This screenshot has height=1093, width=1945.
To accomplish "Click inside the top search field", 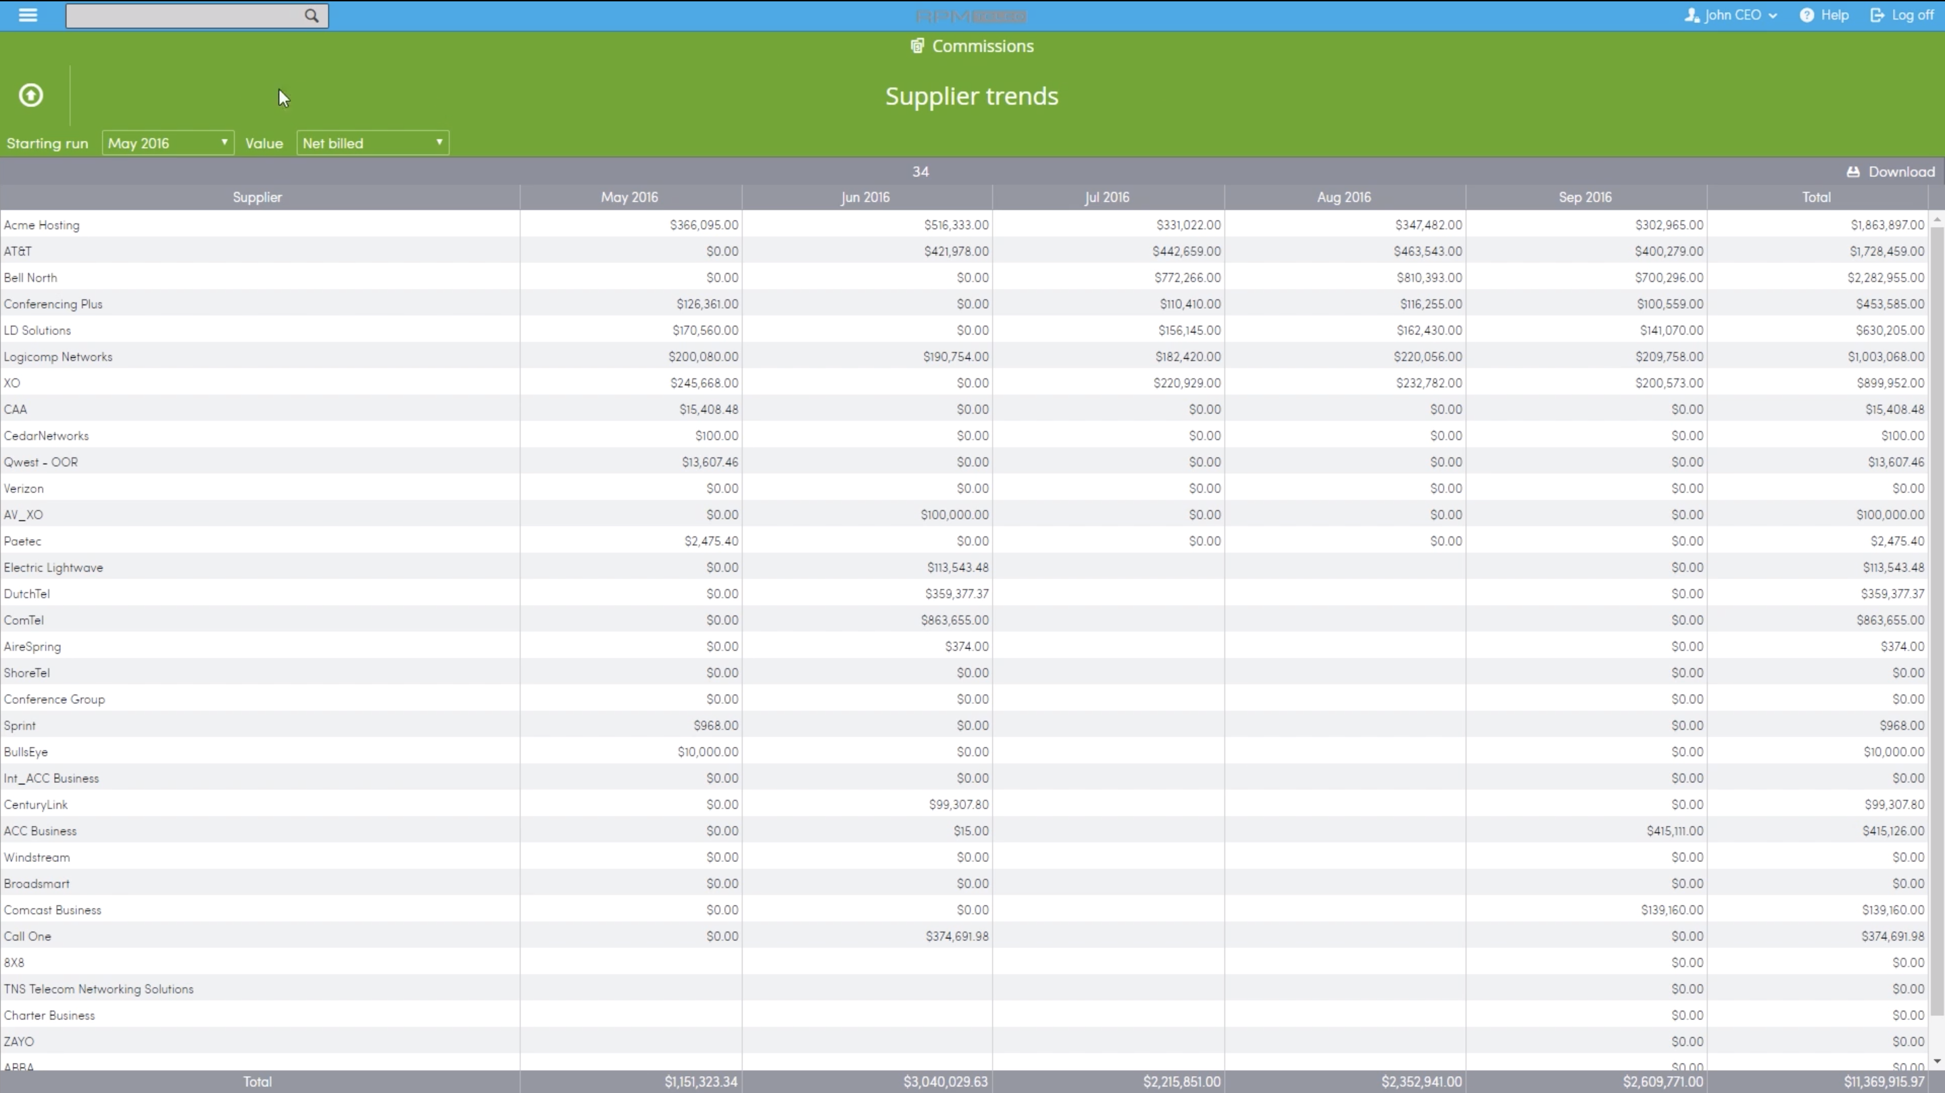I will 181,16.
